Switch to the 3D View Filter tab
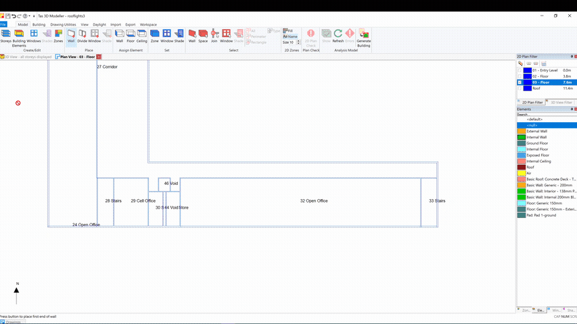This screenshot has height=324, width=577. [560, 102]
